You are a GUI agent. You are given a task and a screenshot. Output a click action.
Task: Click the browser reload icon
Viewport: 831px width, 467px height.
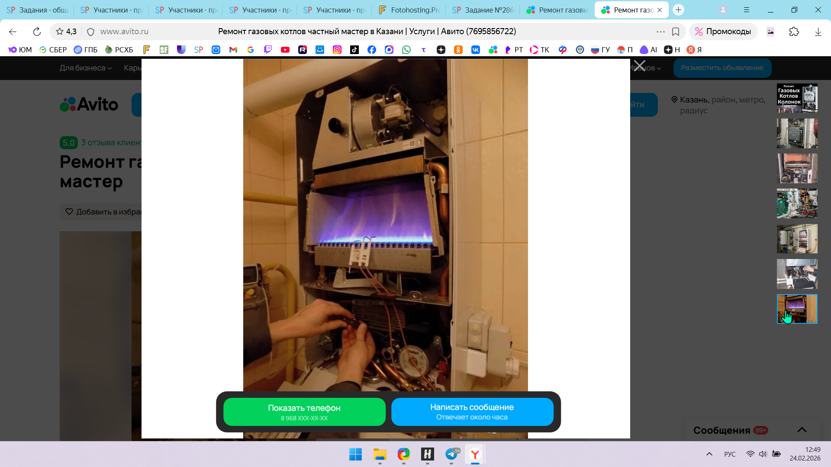click(x=37, y=32)
